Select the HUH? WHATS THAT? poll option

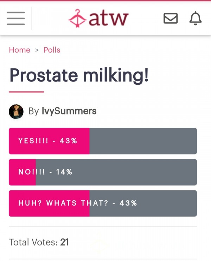(103, 203)
